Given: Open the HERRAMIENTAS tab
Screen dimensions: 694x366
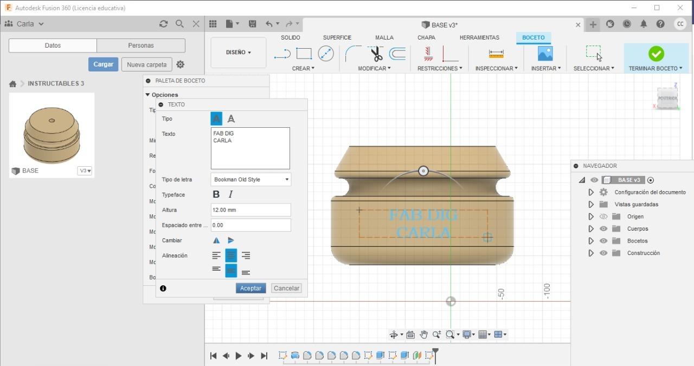Looking at the screenshot, I should (x=479, y=37).
